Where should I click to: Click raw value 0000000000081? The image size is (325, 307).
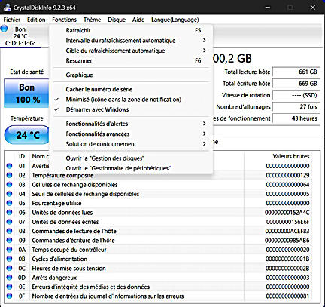(287, 296)
